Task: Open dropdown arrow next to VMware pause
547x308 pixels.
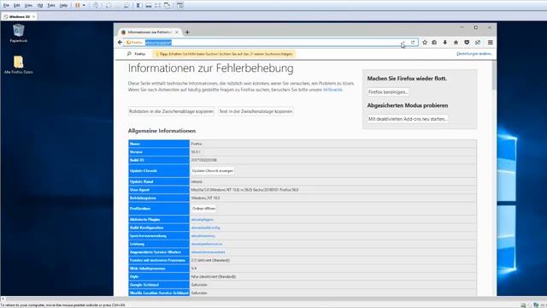Action: (x=84, y=6)
